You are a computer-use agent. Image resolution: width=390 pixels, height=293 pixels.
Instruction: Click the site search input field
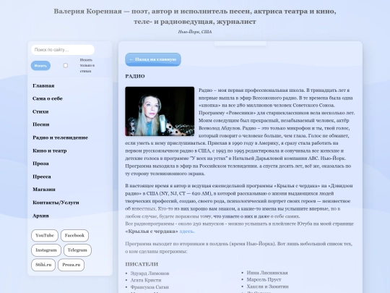[63, 50]
